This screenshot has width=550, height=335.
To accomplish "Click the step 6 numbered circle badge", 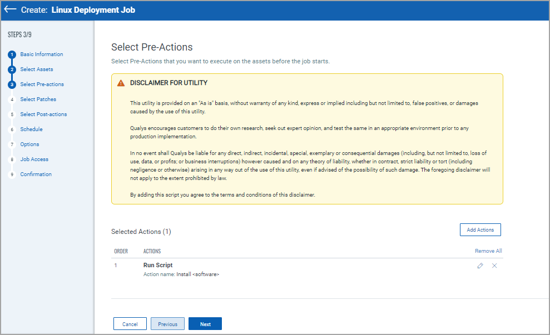I will click(x=11, y=129).
